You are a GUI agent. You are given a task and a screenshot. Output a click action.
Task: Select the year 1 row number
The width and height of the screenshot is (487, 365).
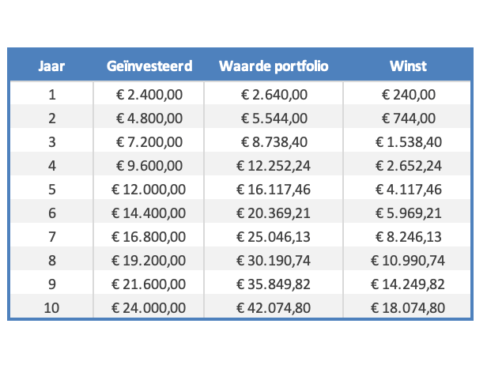click(x=51, y=96)
